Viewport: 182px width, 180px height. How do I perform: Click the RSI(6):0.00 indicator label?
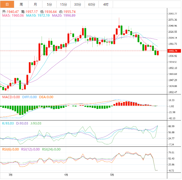[10, 149]
